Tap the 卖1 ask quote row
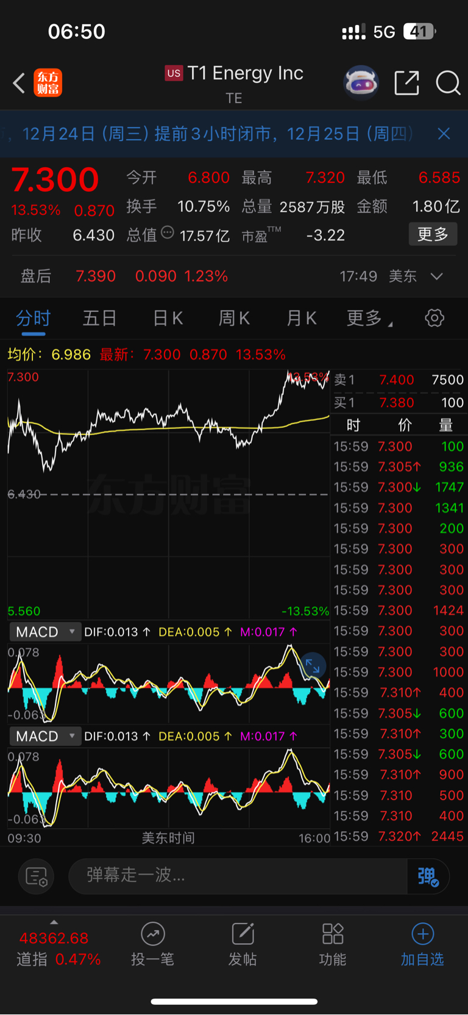The image size is (468, 1015). tap(399, 380)
